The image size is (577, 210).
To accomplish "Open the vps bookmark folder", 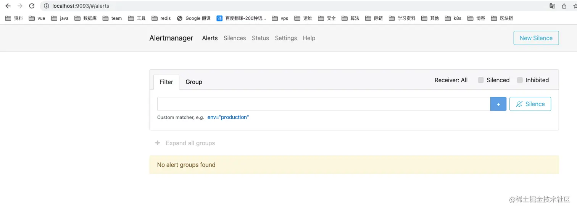I will (x=280, y=18).
